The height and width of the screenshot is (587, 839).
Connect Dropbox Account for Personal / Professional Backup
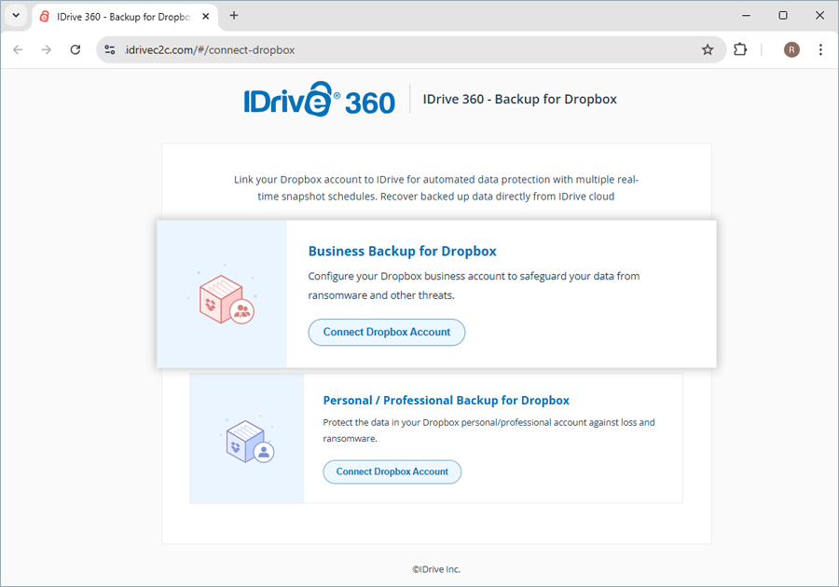[392, 471]
